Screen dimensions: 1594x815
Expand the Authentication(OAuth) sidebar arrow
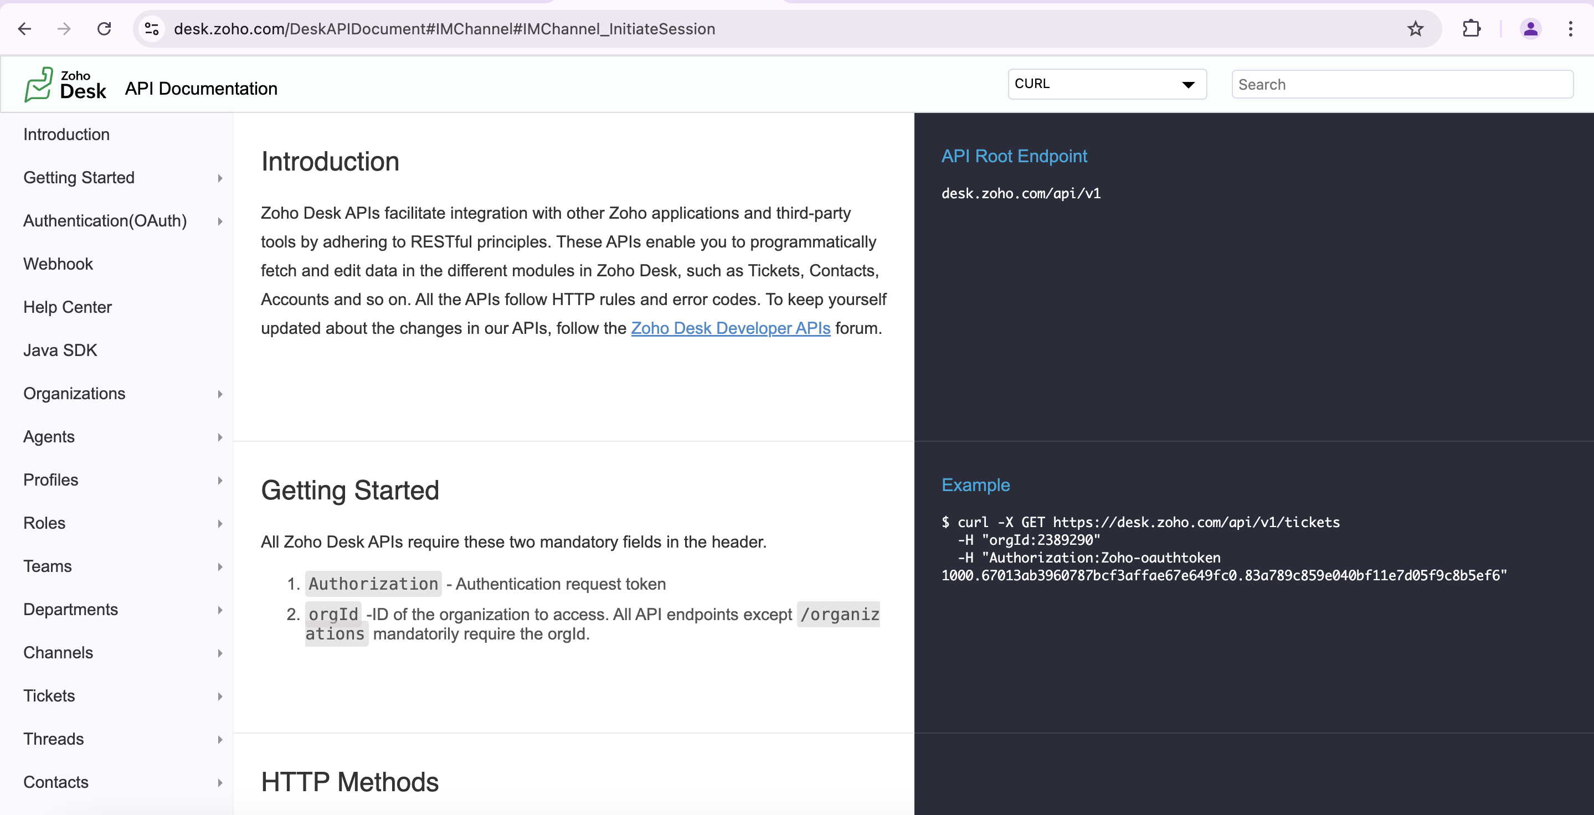[x=220, y=221]
